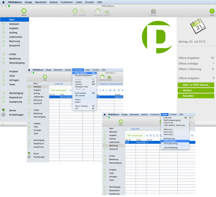This screenshot has height=197, width=216.
Task: Click the date Montag, 22. Juli 2019
Action: (x=192, y=42)
